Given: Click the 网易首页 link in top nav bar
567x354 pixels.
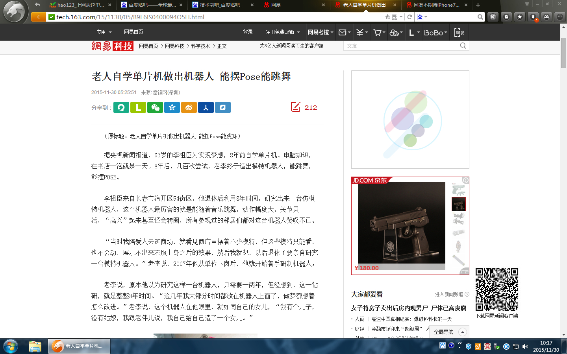Looking at the screenshot, I should point(133,32).
